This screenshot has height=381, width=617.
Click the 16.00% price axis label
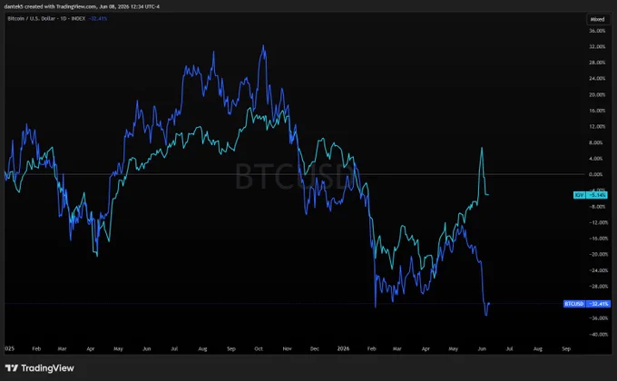click(597, 111)
